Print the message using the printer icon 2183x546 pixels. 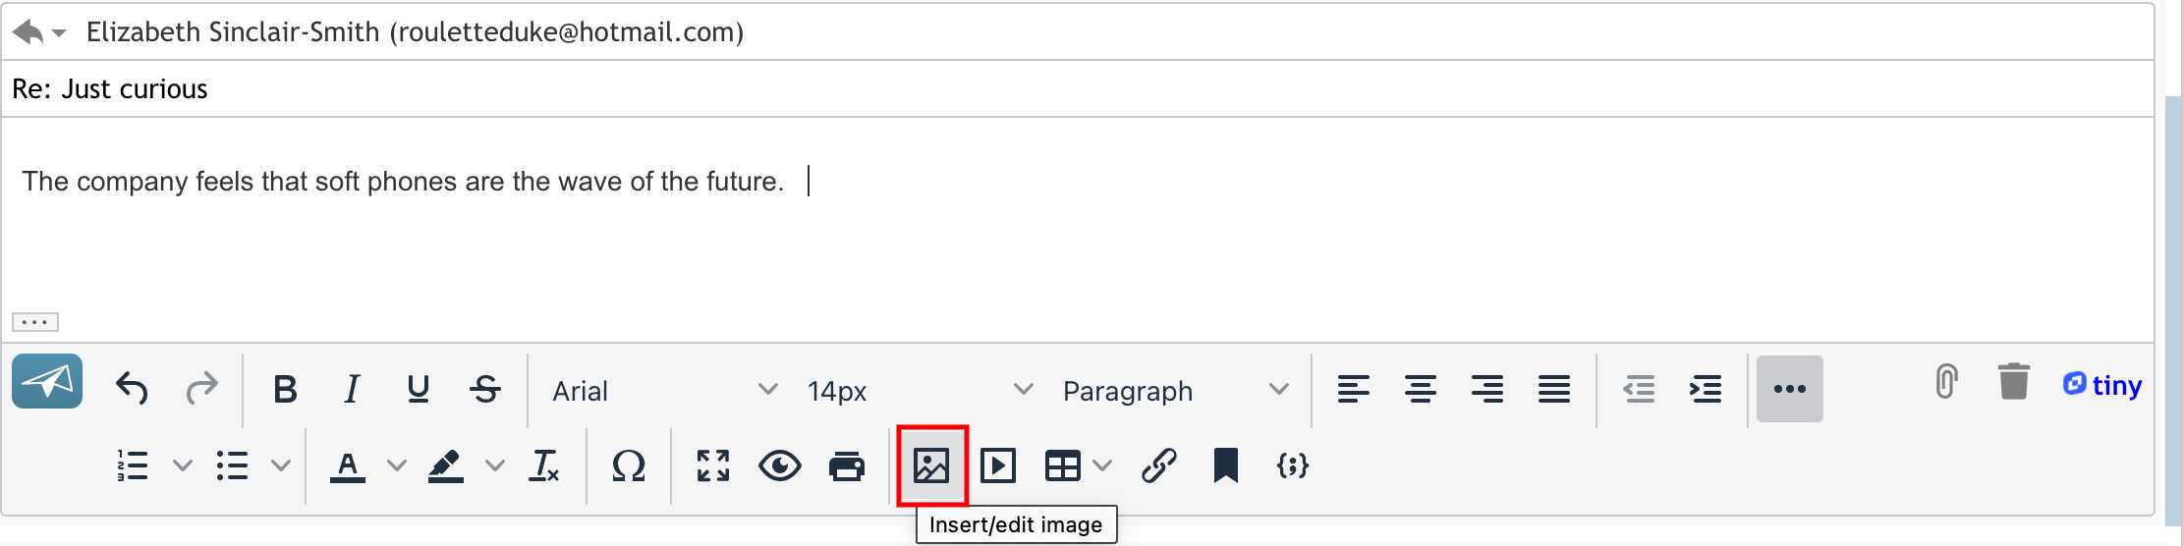point(846,465)
